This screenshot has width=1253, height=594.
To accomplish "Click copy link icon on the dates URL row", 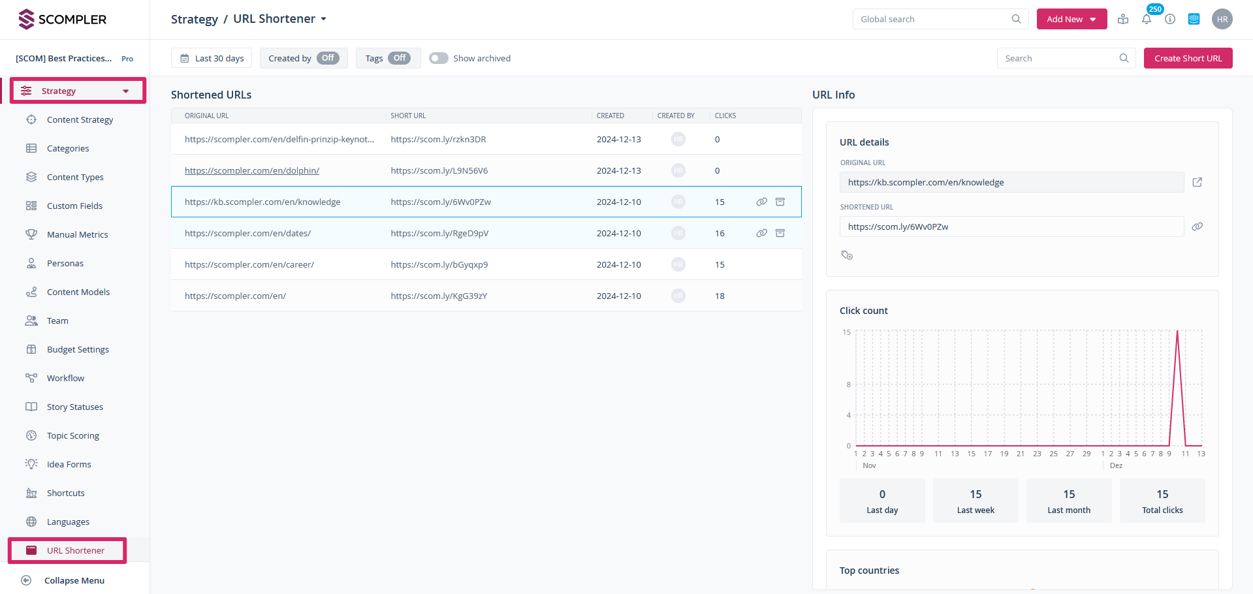I will 761,233.
